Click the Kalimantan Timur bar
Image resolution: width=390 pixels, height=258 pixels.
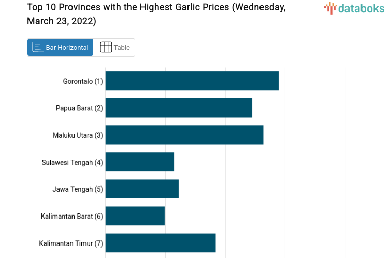160,242
